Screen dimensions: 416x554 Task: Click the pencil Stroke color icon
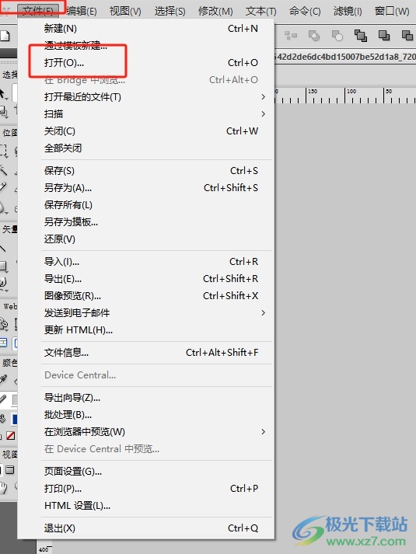pos(3,399)
